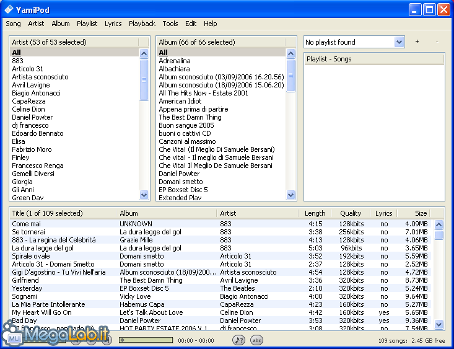Viewport: 454px width, 349px height.
Task: Select artist Articolo 31
Action: click(x=75, y=69)
